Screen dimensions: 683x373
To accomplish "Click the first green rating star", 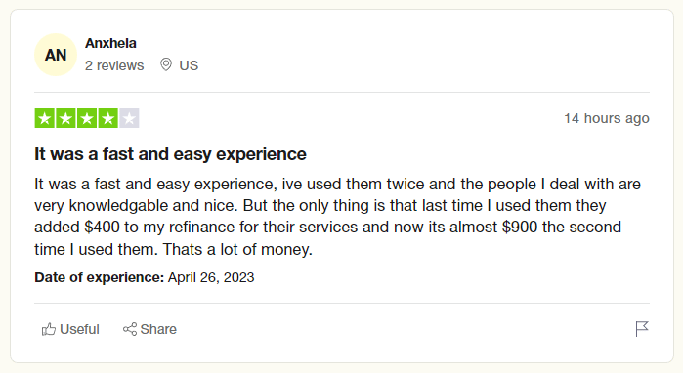I will pos(44,118).
